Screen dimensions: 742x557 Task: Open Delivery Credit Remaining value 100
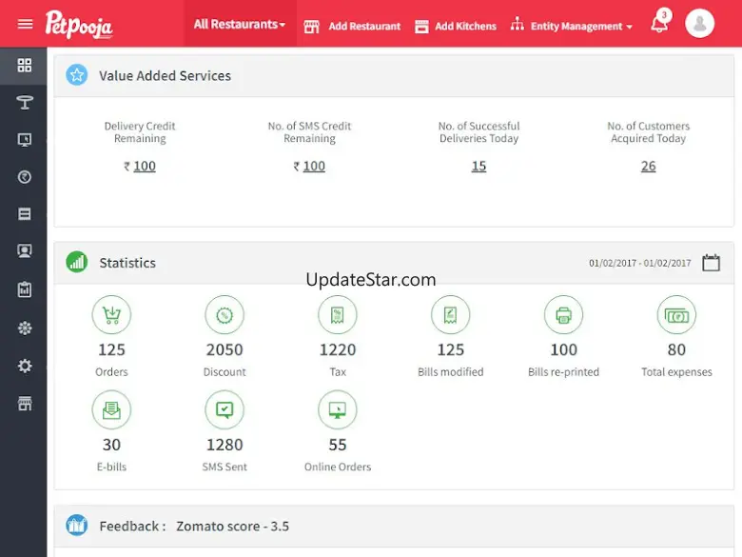click(x=145, y=167)
